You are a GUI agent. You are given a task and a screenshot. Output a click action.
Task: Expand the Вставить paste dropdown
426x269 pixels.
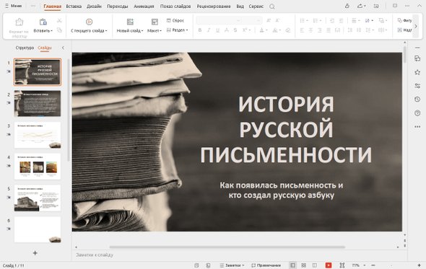click(43, 31)
